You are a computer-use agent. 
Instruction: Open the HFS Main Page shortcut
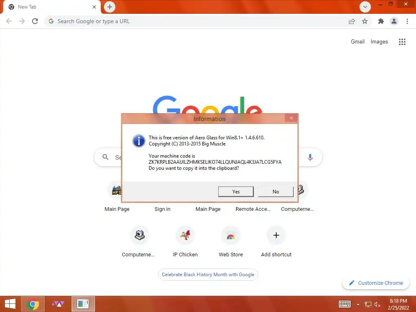(x=117, y=196)
